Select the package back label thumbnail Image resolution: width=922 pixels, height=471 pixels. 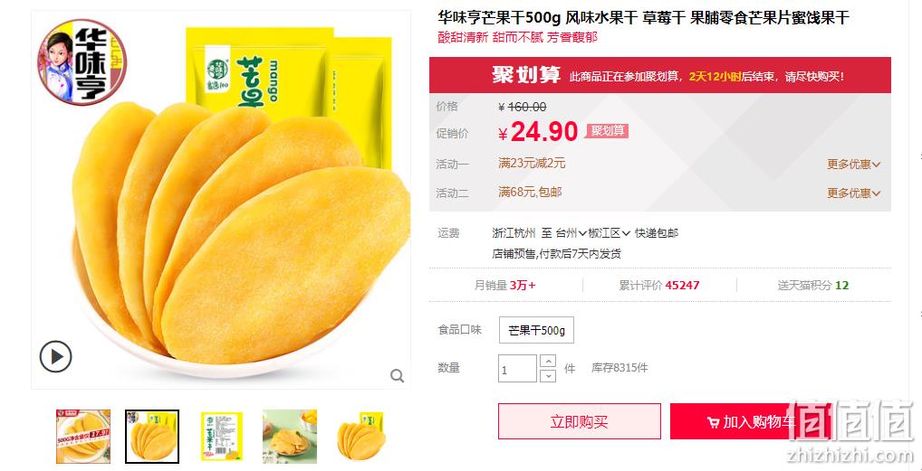221,437
